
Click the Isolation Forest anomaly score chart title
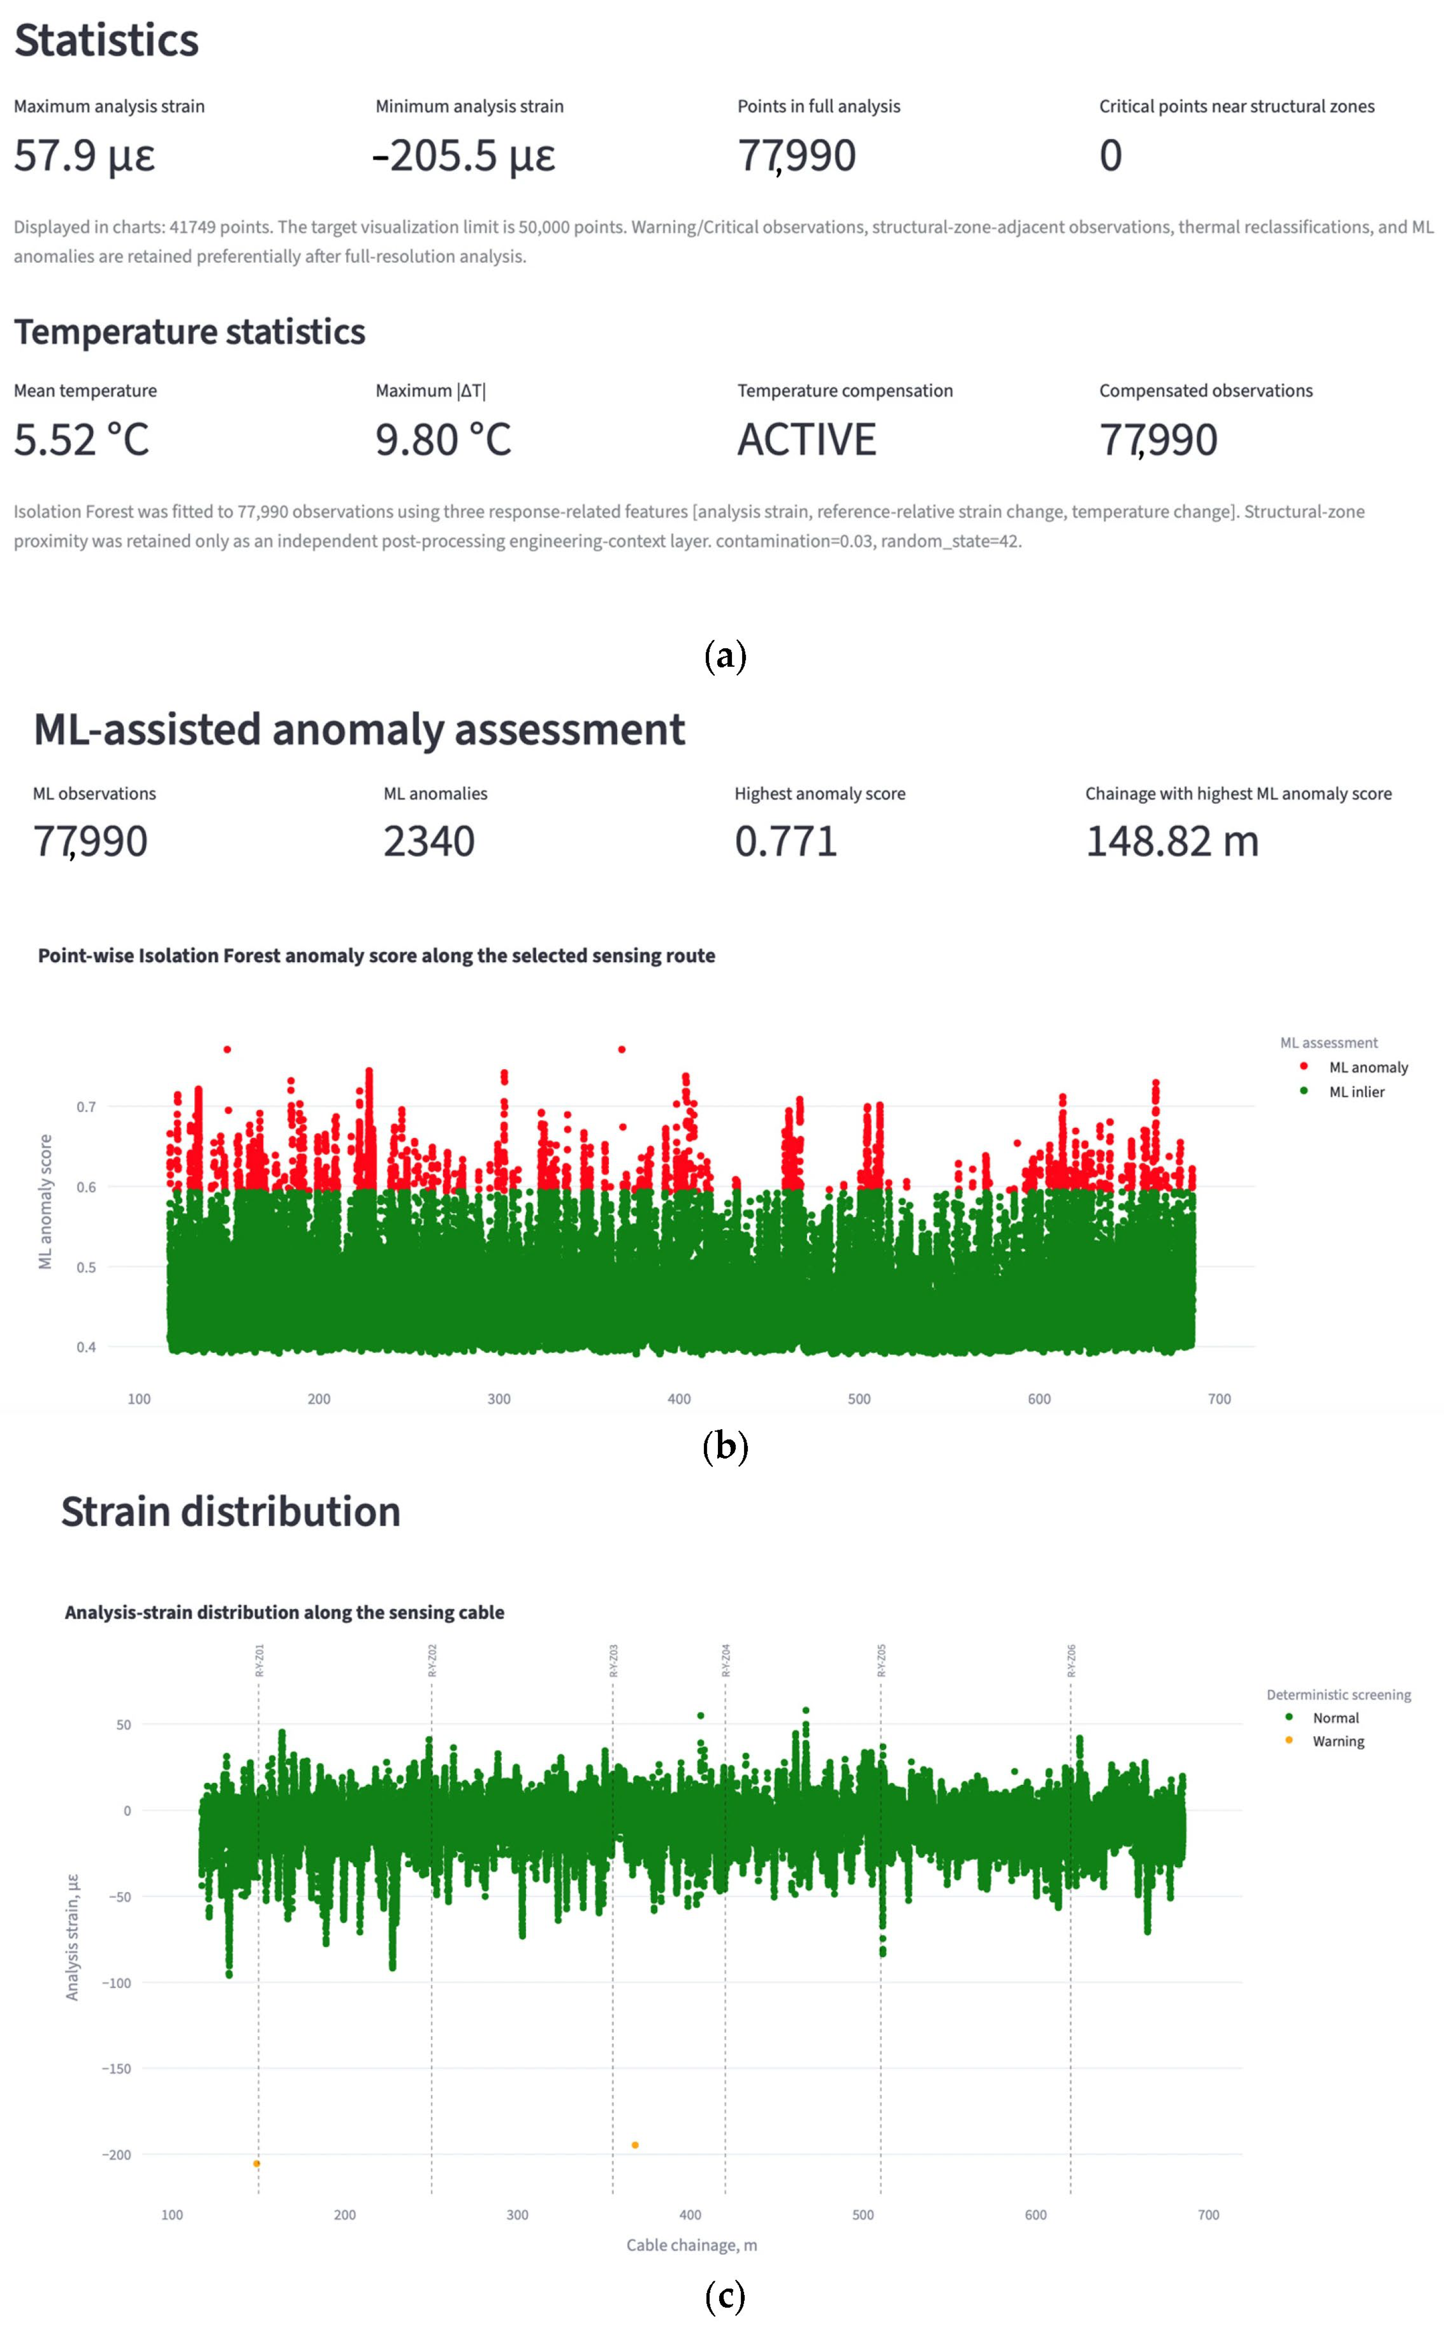[376, 956]
